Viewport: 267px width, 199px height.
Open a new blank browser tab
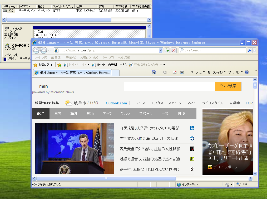pos(115,73)
